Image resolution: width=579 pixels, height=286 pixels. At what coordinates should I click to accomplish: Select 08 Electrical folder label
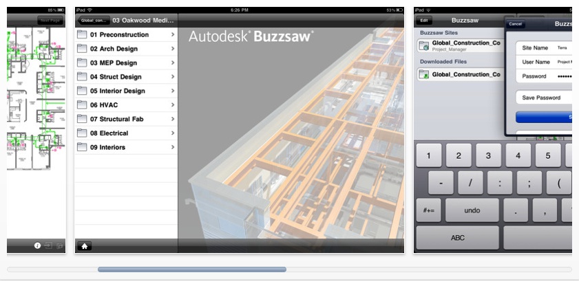pyautogui.click(x=109, y=133)
